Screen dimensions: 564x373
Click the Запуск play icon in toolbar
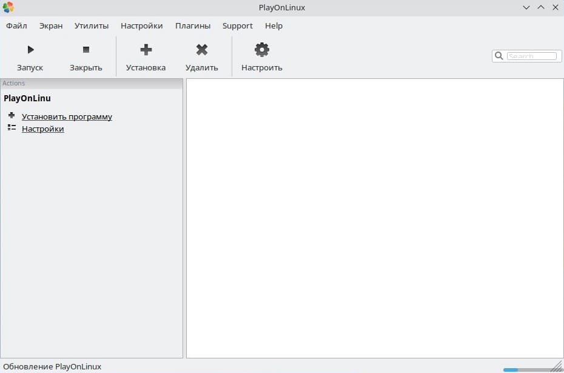click(30, 50)
